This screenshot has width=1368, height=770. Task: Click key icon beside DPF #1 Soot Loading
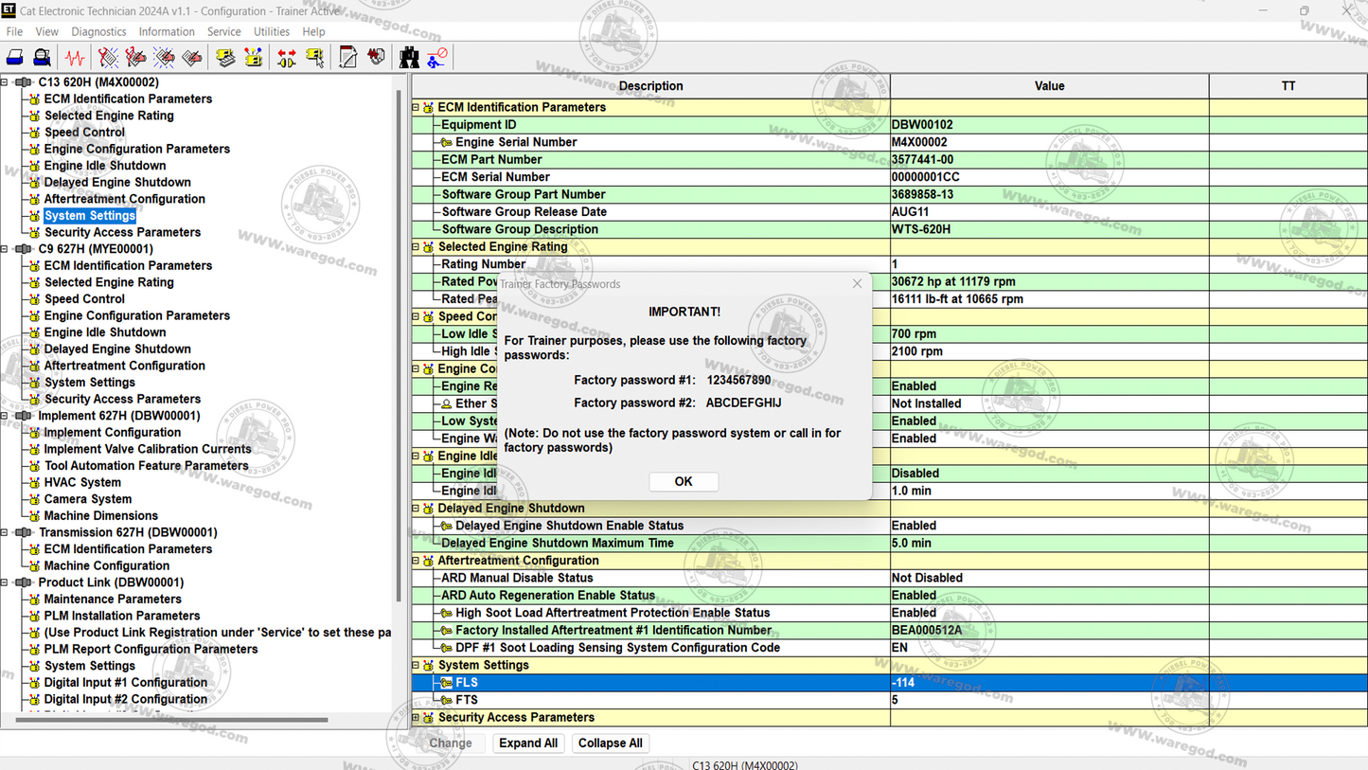446,648
